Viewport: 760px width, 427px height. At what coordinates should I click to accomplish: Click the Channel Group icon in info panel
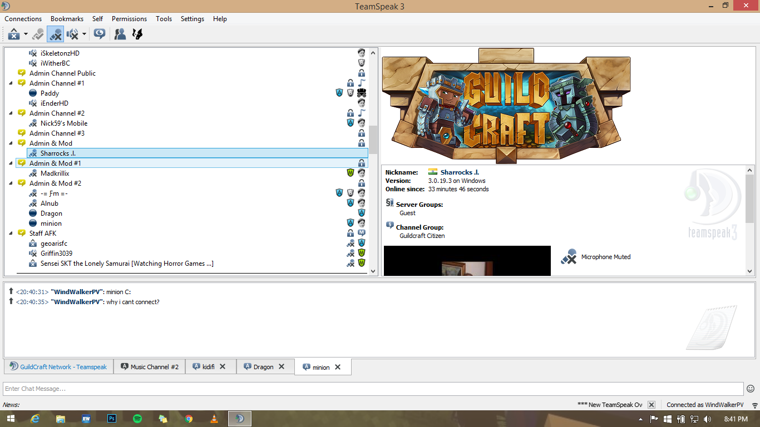pyautogui.click(x=389, y=226)
